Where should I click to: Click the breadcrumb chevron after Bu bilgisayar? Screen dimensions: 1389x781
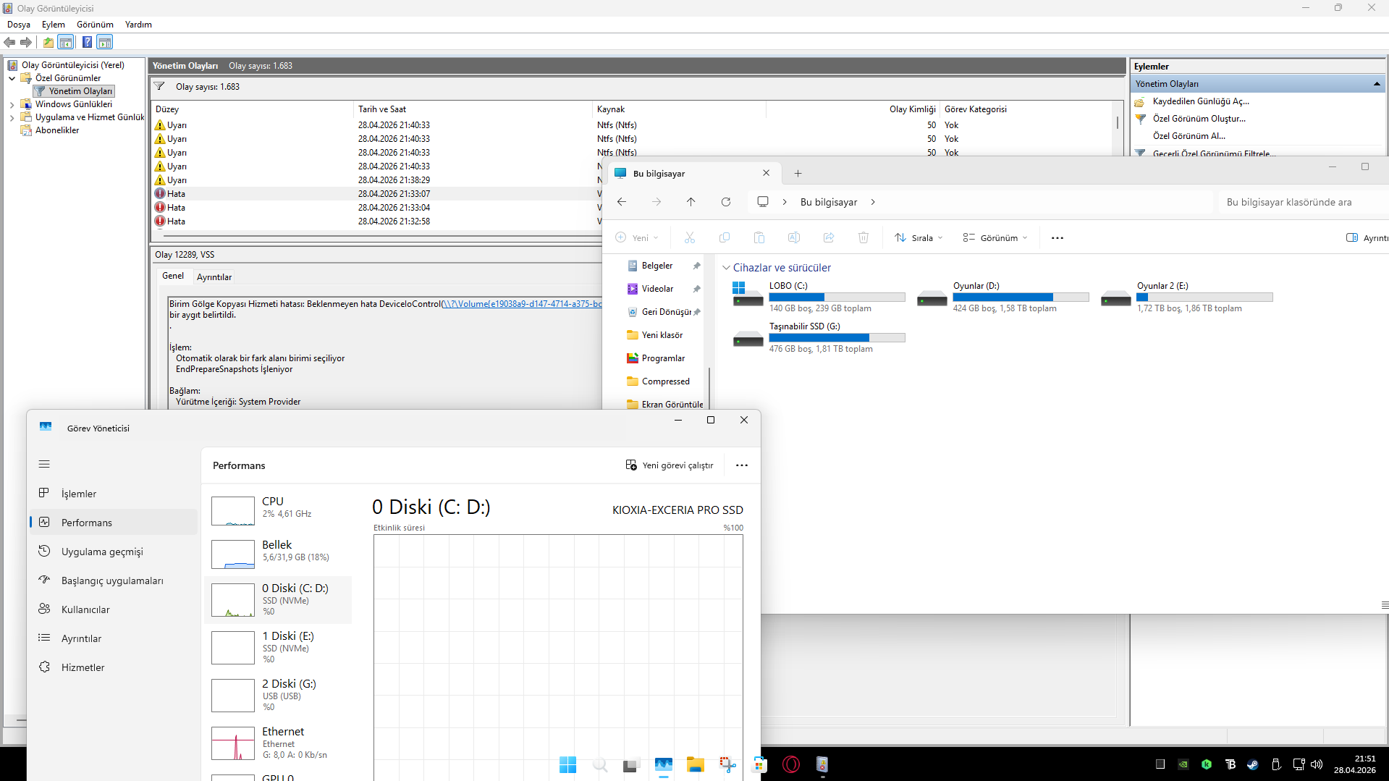tap(873, 202)
